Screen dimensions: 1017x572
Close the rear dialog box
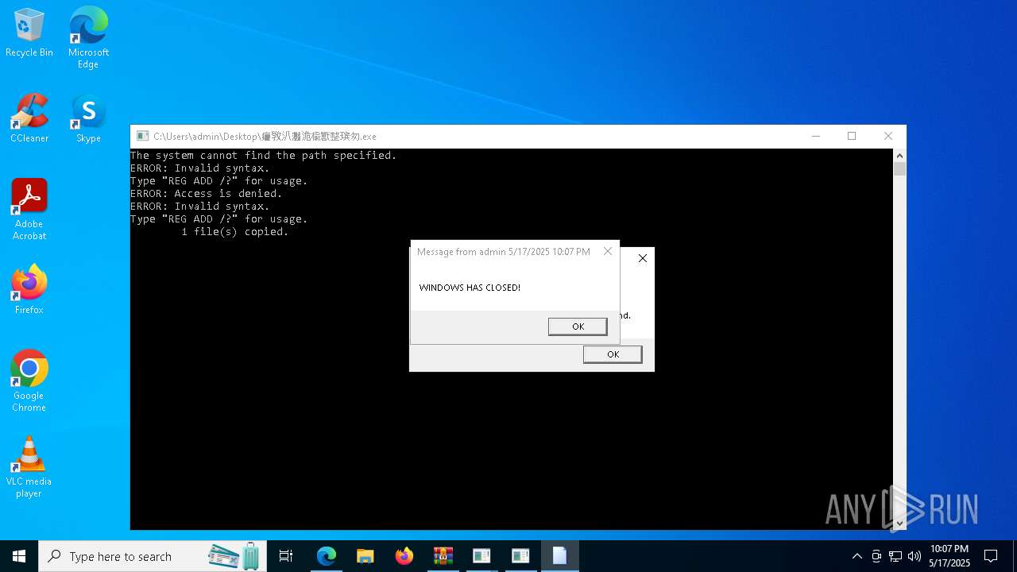(x=643, y=258)
